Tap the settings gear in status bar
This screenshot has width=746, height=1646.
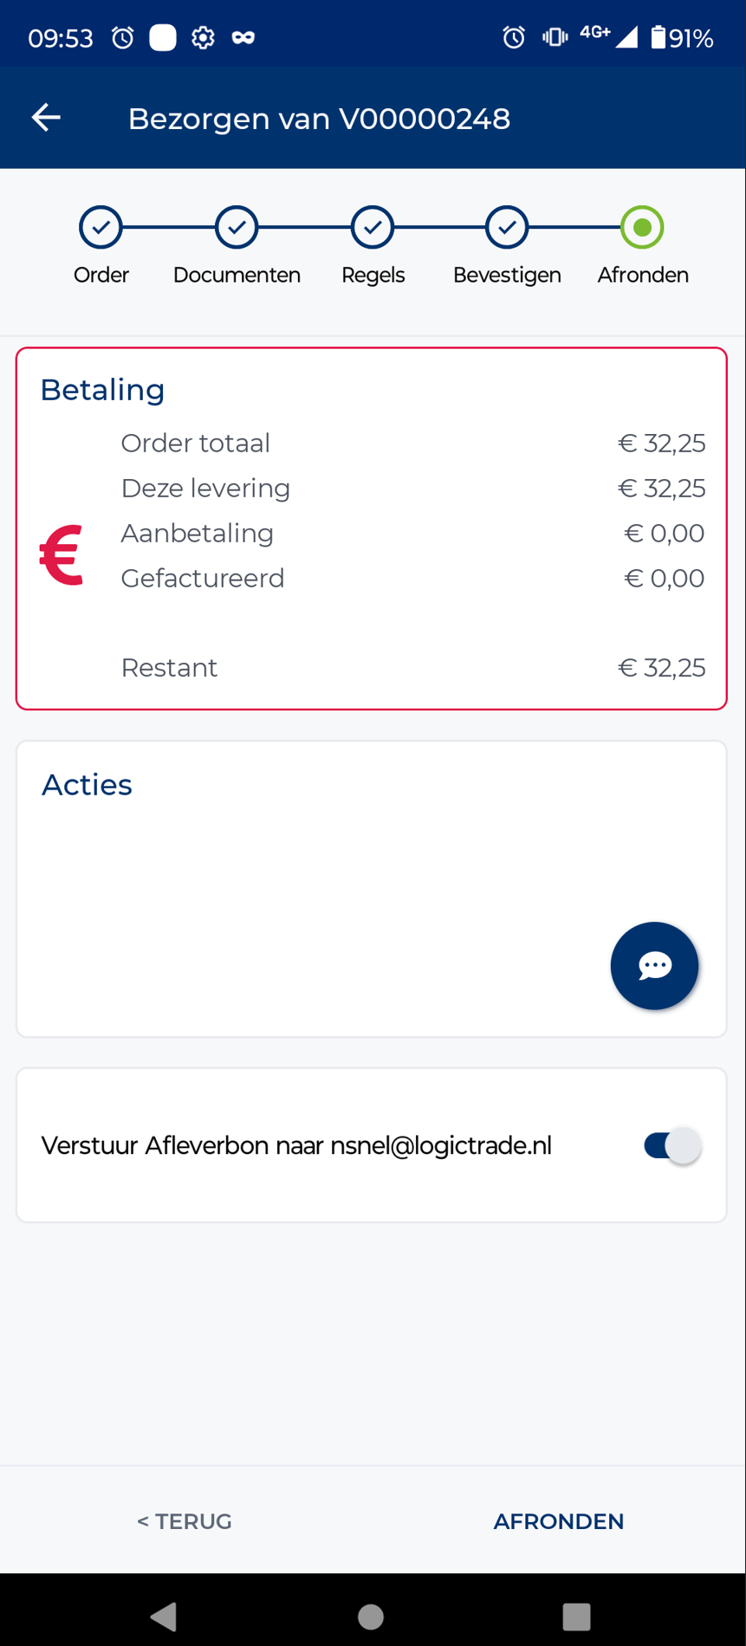point(203,38)
